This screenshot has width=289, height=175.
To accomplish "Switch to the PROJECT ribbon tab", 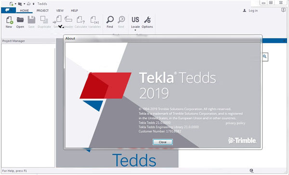I will point(42,11).
